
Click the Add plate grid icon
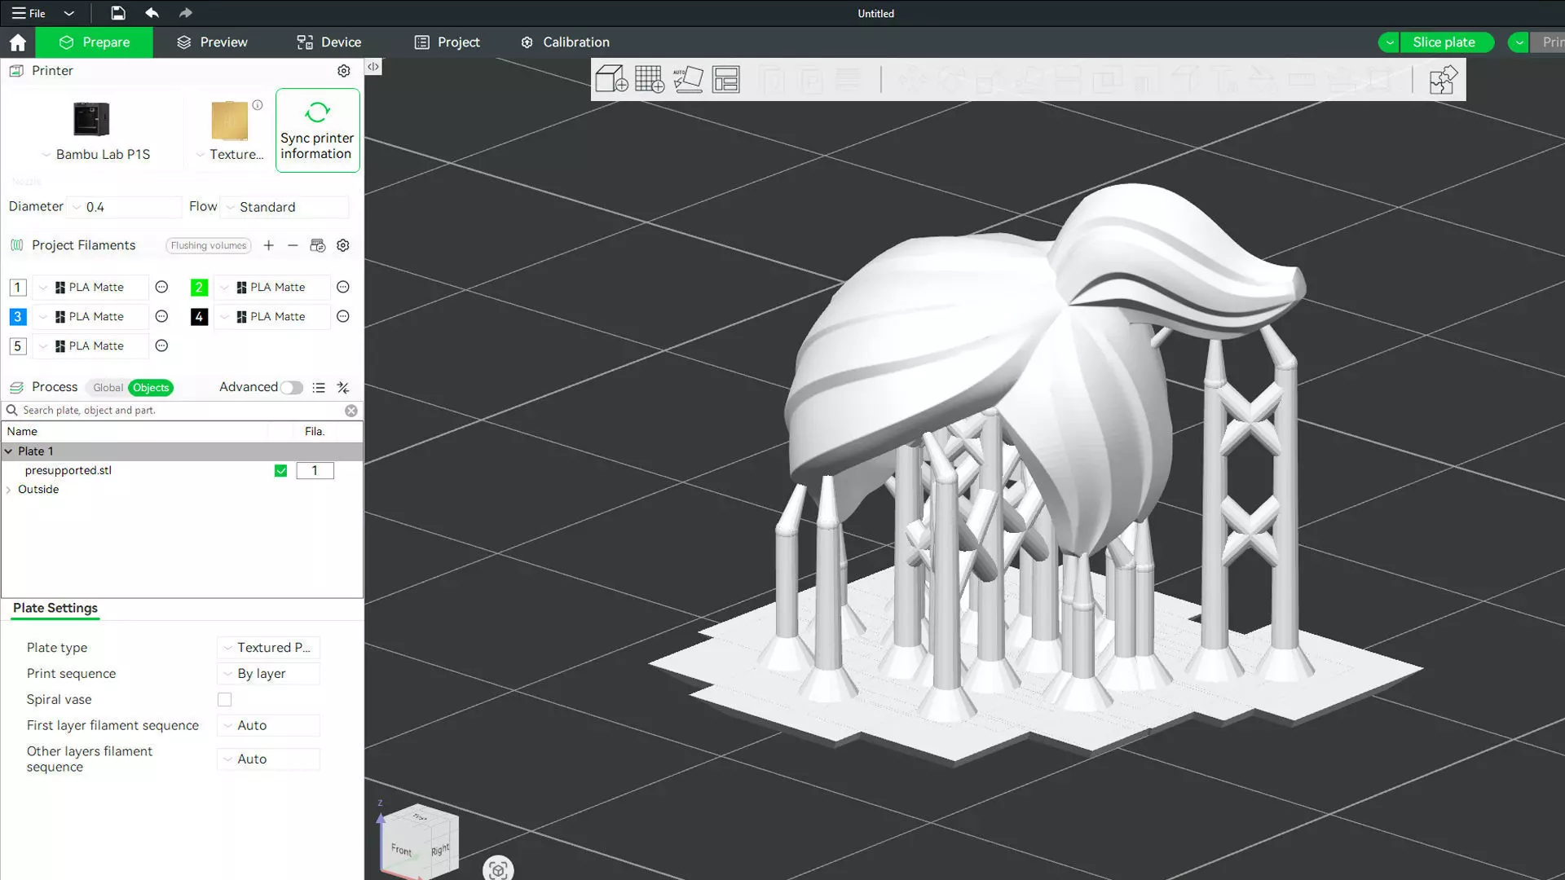[650, 79]
